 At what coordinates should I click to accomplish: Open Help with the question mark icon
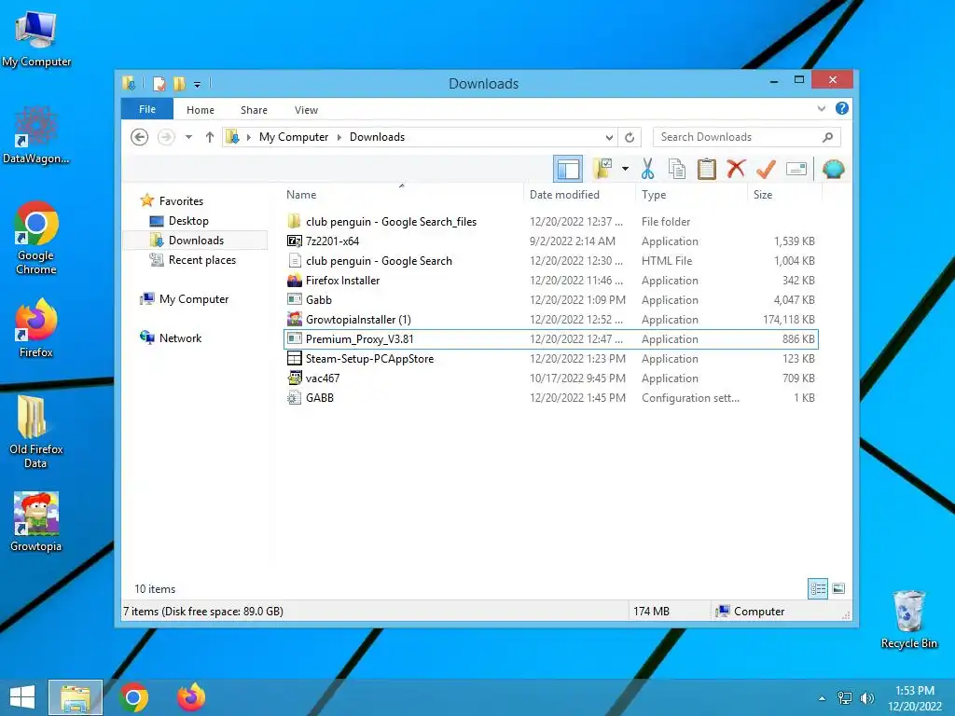842,108
